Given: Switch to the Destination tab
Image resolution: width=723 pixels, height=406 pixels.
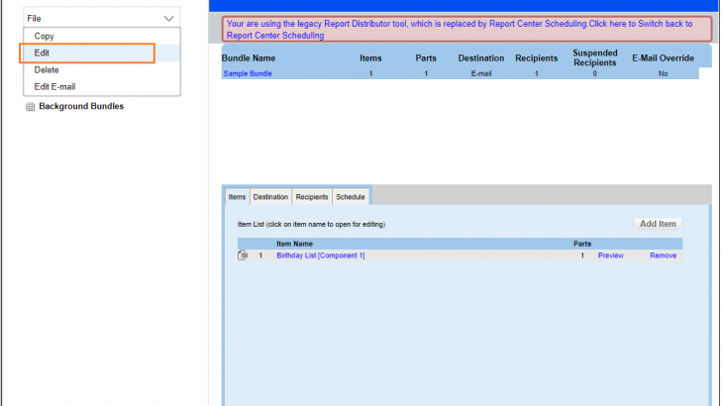Looking at the screenshot, I should (x=270, y=197).
